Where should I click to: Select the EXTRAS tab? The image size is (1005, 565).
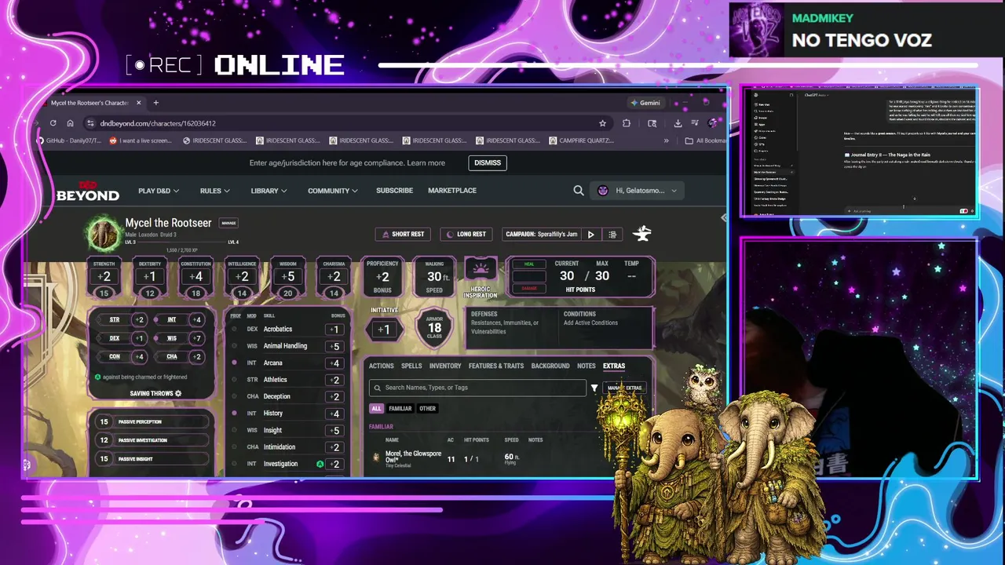tap(614, 366)
